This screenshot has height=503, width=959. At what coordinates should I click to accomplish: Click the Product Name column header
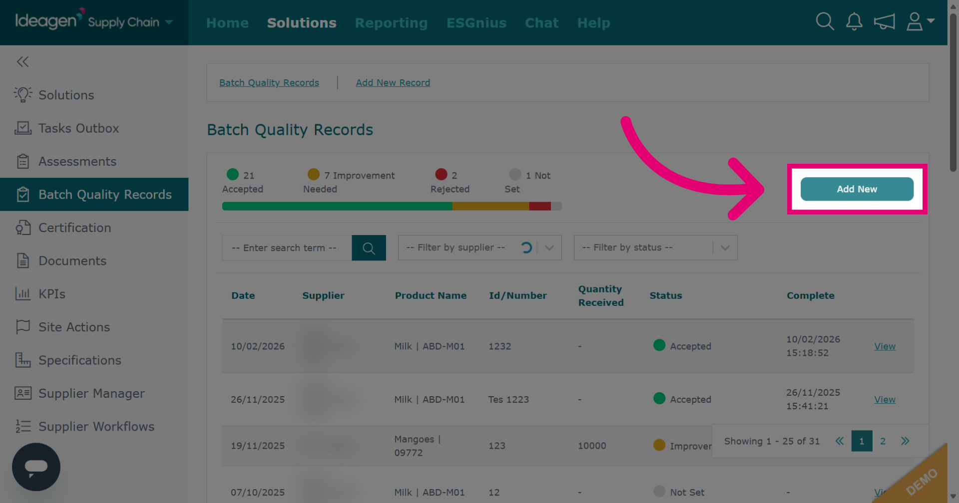pos(431,295)
